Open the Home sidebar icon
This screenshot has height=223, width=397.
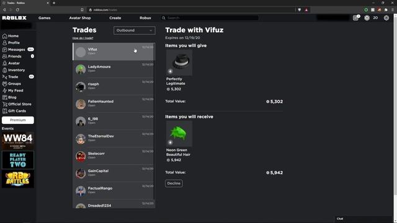point(4,36)
